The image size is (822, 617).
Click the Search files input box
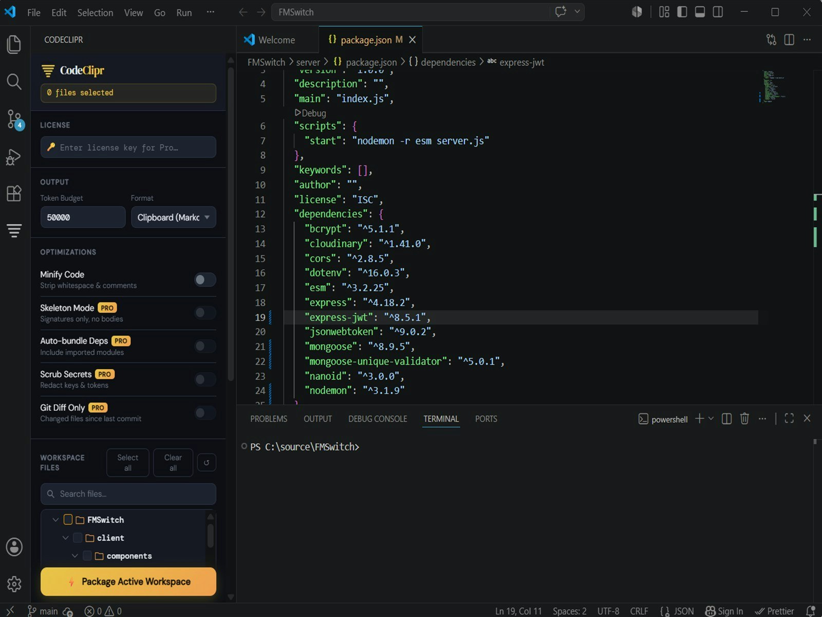[128, 494]
